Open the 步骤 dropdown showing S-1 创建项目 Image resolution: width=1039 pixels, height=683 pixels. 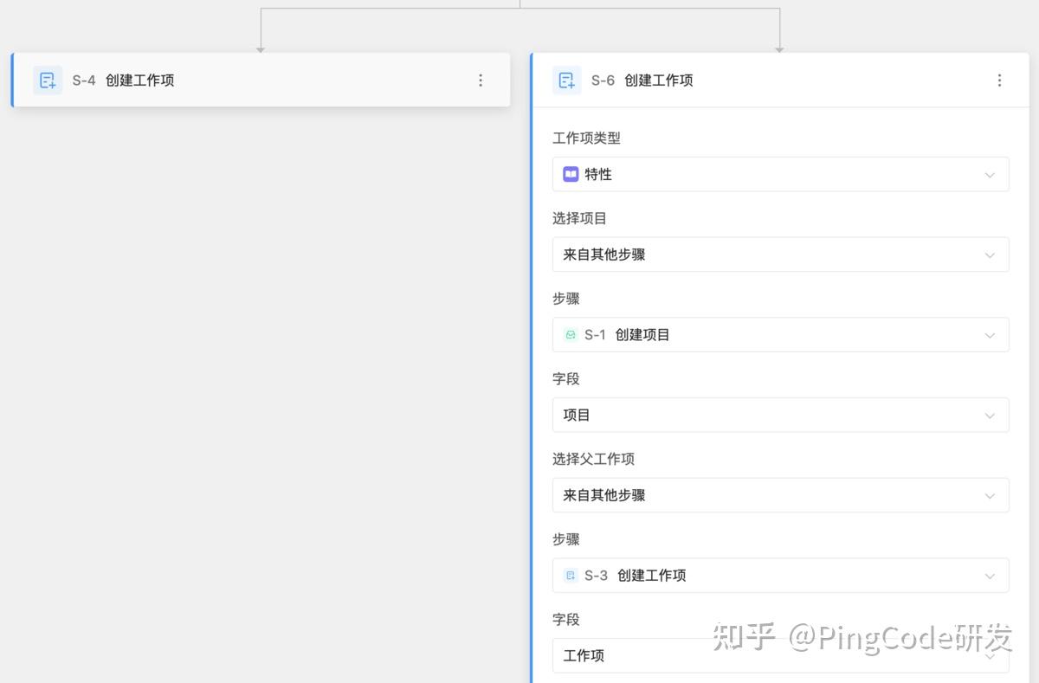coord(780,335)
